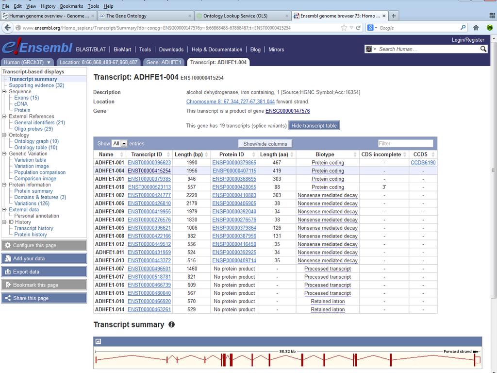
Task: Open Chromosome 8 location link
Action: (x=231, y=102)
